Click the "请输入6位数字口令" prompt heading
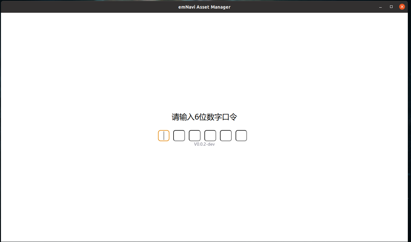 [204, 117]
